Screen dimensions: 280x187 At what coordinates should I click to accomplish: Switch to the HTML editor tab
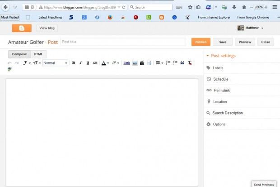pos(38,54)
